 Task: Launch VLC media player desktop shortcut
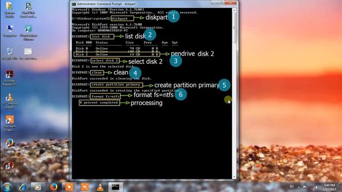point(10,101)
